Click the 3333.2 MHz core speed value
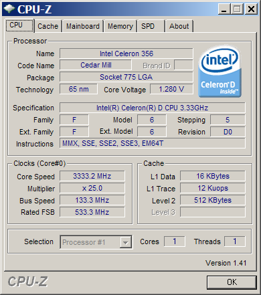 click(x=92, y=176)
